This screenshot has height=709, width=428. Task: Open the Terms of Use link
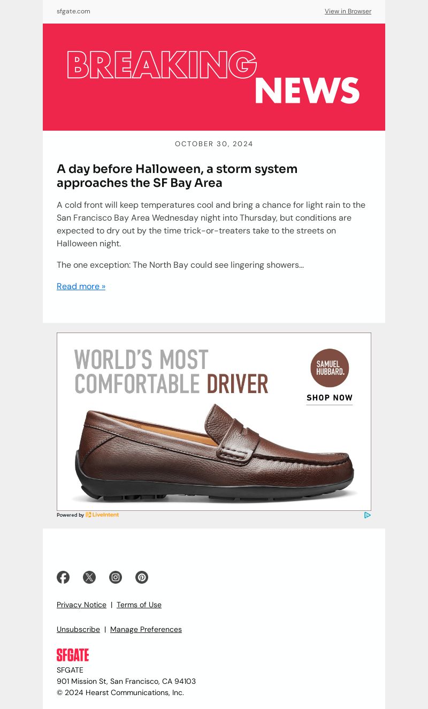coord(139,605)
